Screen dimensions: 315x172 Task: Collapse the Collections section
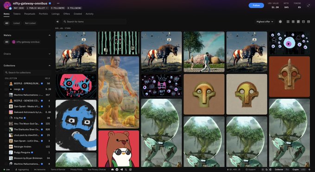50,65
